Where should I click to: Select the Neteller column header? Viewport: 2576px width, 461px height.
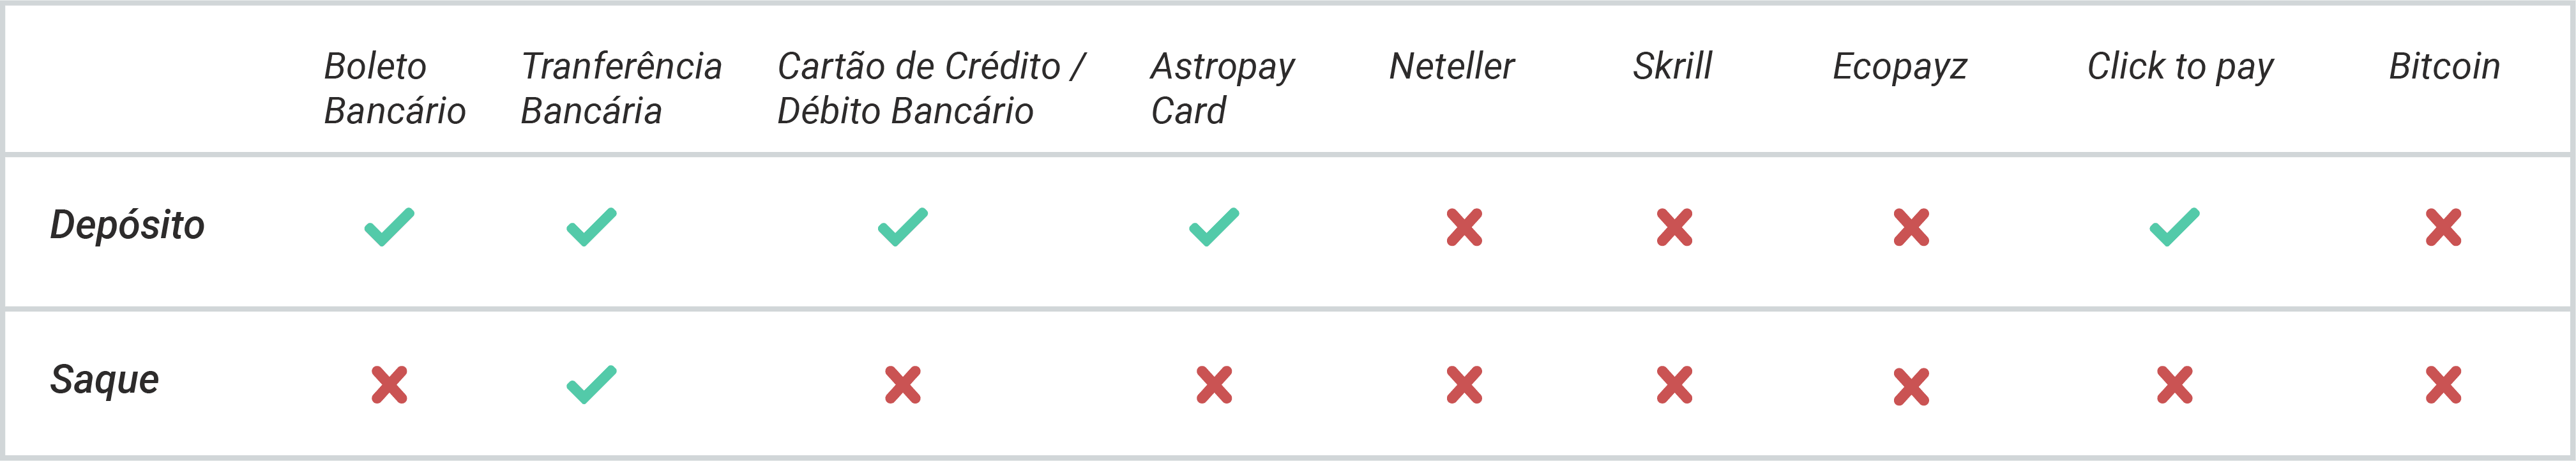click(x=1451, y=66)
